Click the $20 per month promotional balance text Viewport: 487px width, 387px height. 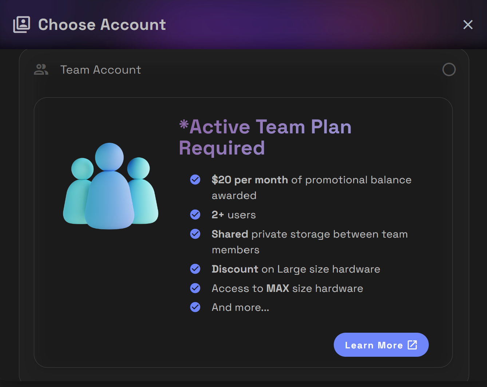click(312, 188)
